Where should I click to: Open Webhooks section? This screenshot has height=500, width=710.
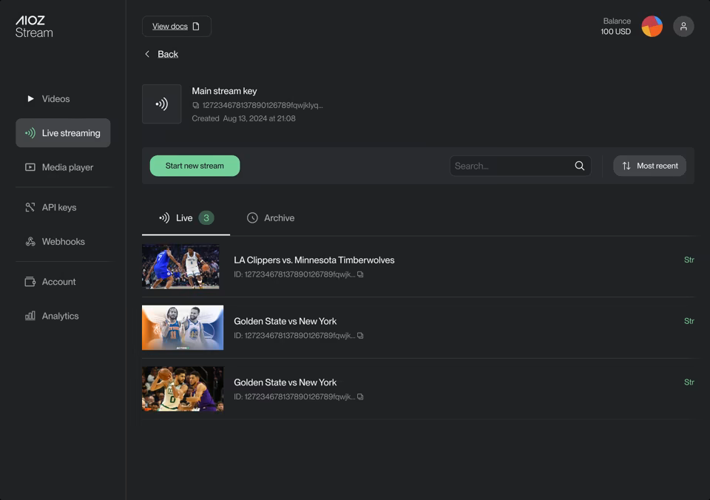(x=62, y=242)
